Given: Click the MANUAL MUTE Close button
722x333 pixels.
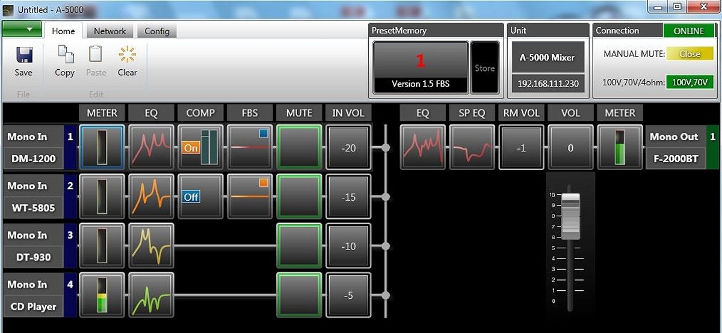Looking at the screenshot, I should click(x=690, y=54).
